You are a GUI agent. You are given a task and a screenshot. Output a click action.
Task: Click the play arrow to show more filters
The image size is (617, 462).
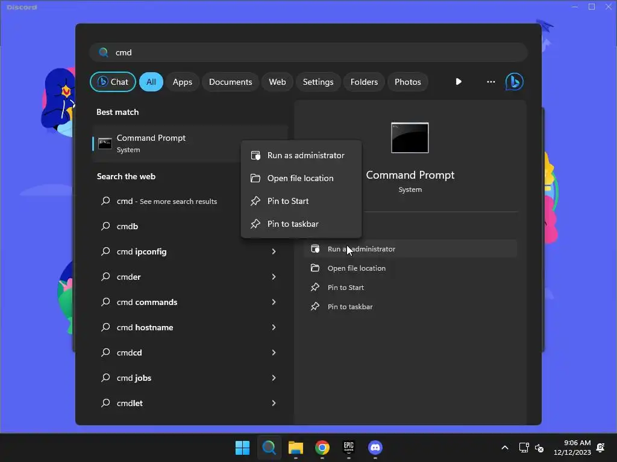[x=459, y=82]
